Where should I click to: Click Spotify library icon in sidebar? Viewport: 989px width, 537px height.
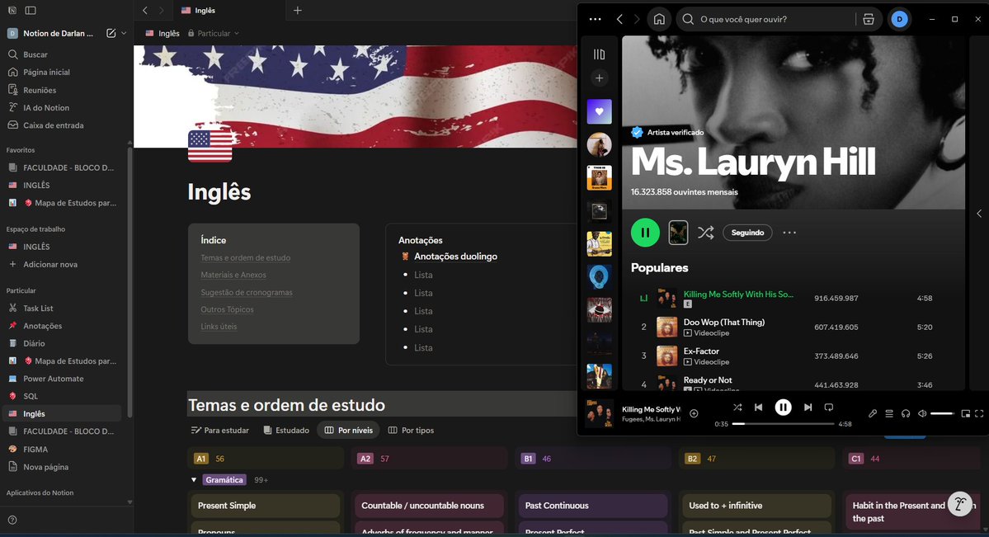pyautogui.click(x=599, y=54)
